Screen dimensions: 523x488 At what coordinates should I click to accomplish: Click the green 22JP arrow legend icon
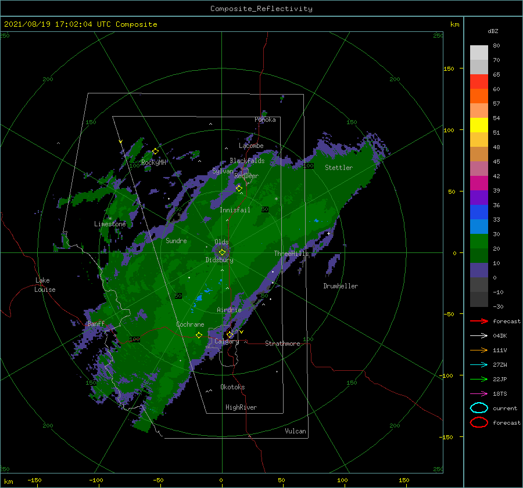(x=479, y=379)
